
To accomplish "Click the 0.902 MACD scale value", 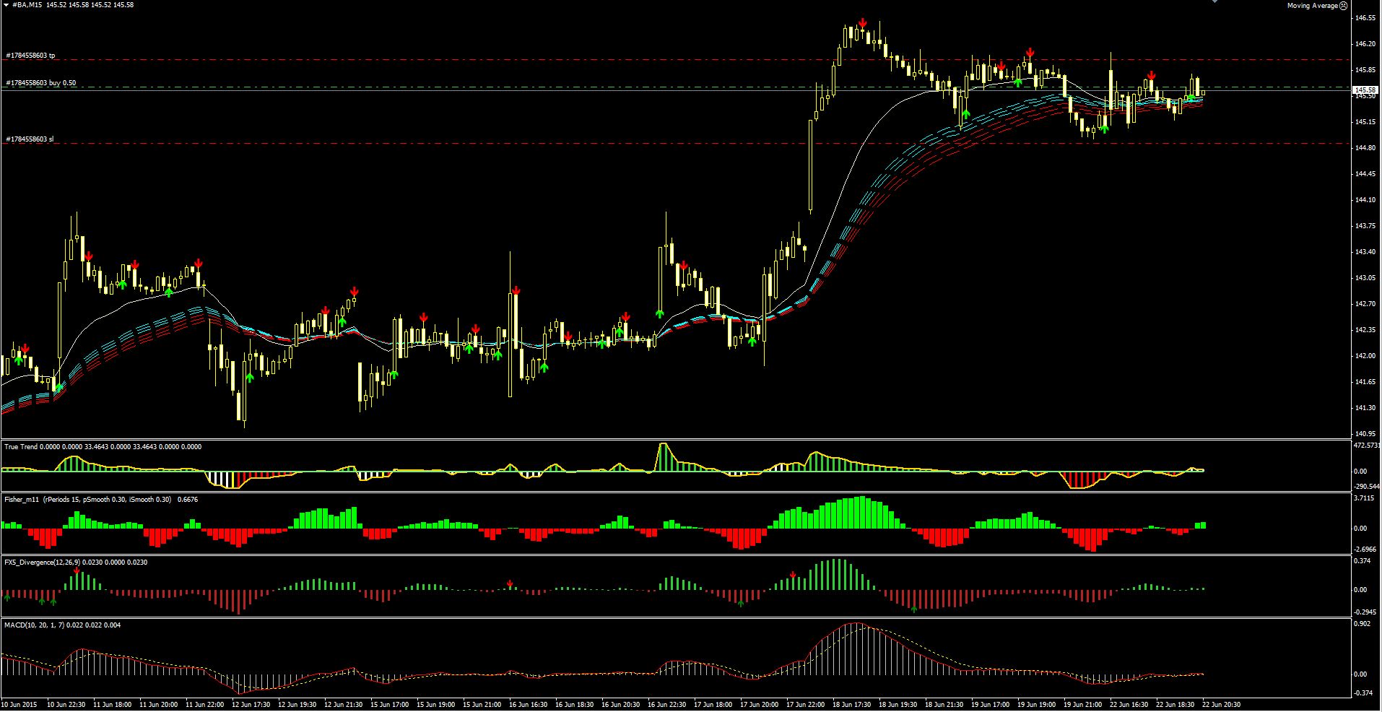I will (x=1360, y=624).
